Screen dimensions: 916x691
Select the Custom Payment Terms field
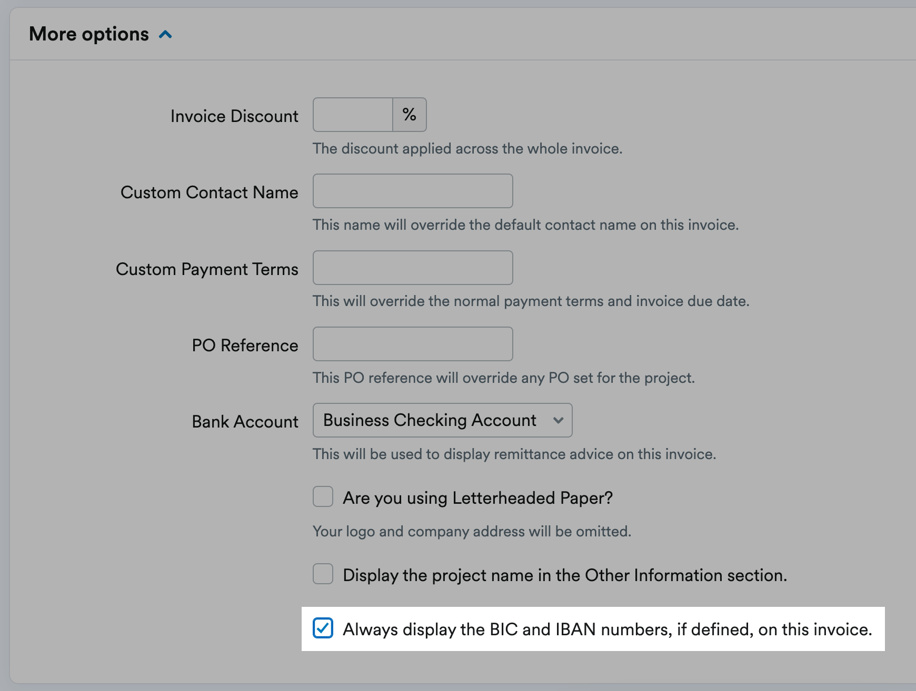click(412, 267)
